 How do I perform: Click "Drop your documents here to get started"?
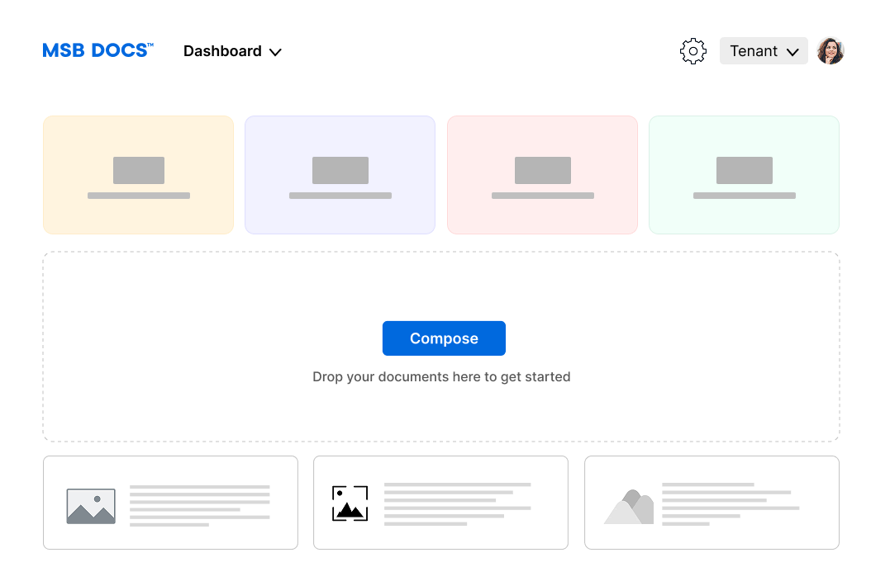click(x=441, y=377)
